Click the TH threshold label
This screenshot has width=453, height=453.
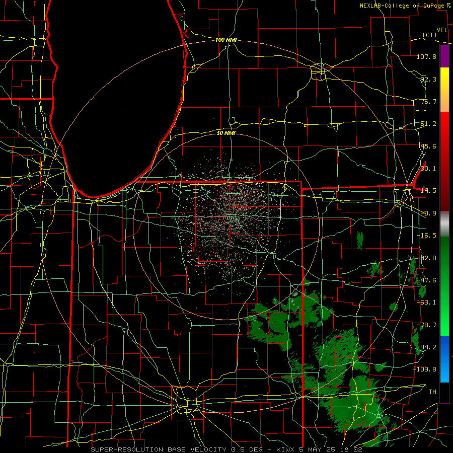pyautogui.click(x=432, y=392)
